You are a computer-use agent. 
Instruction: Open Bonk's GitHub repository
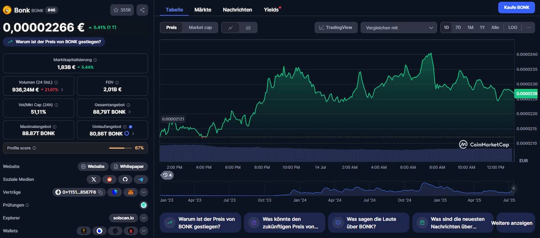point(125,179)
